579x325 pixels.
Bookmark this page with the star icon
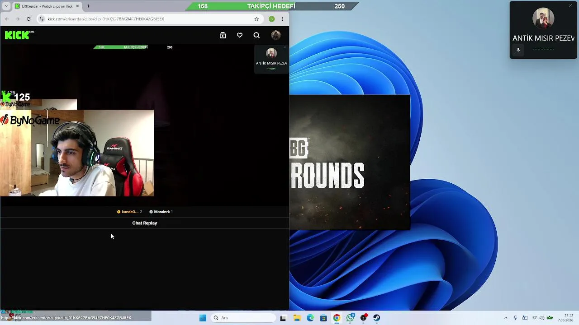point(256,19)
